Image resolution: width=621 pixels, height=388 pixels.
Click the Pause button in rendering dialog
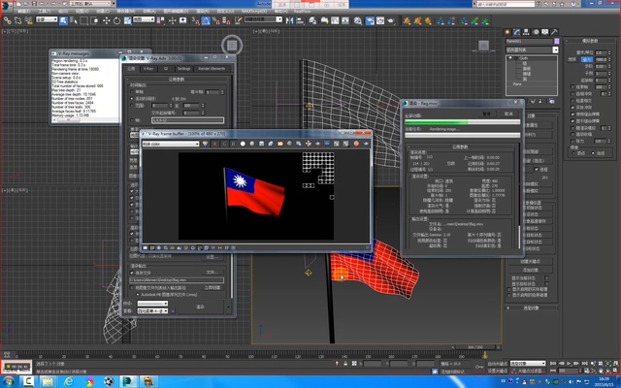tap(486, 114)
